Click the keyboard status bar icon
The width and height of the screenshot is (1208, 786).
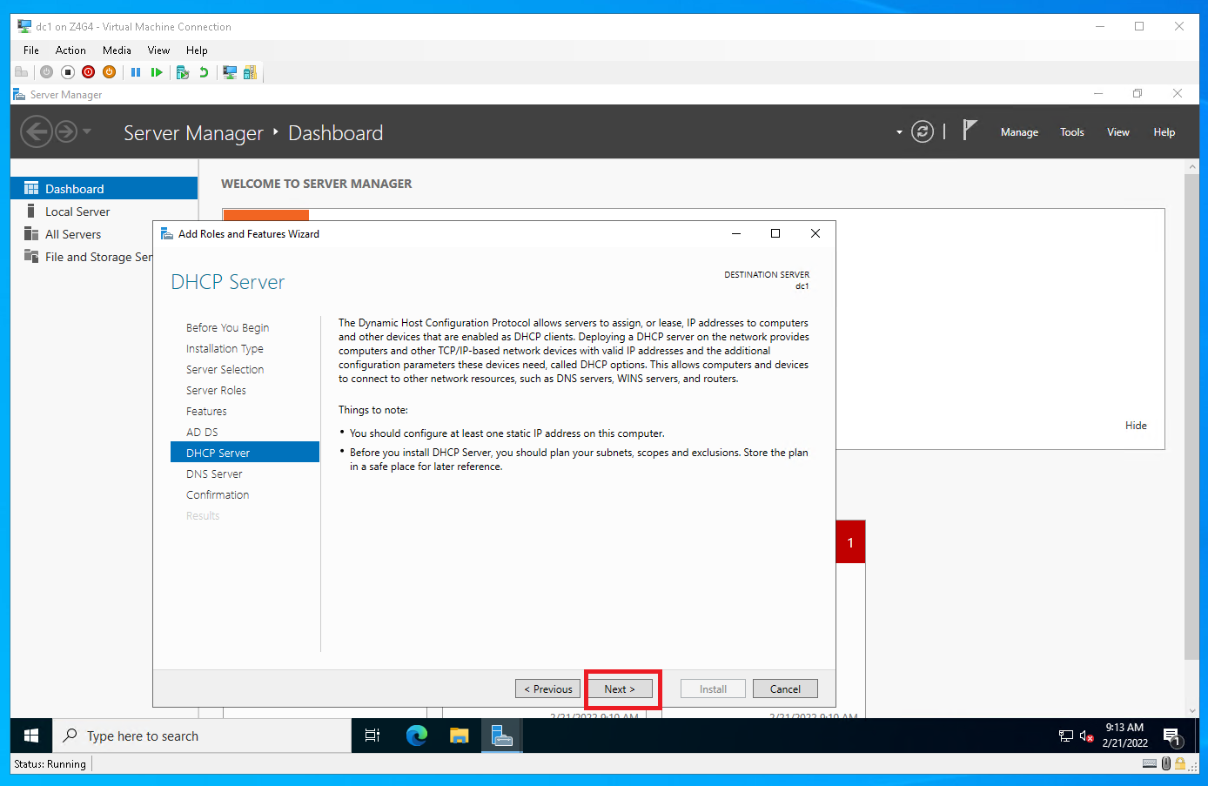tap(1150, 763)
